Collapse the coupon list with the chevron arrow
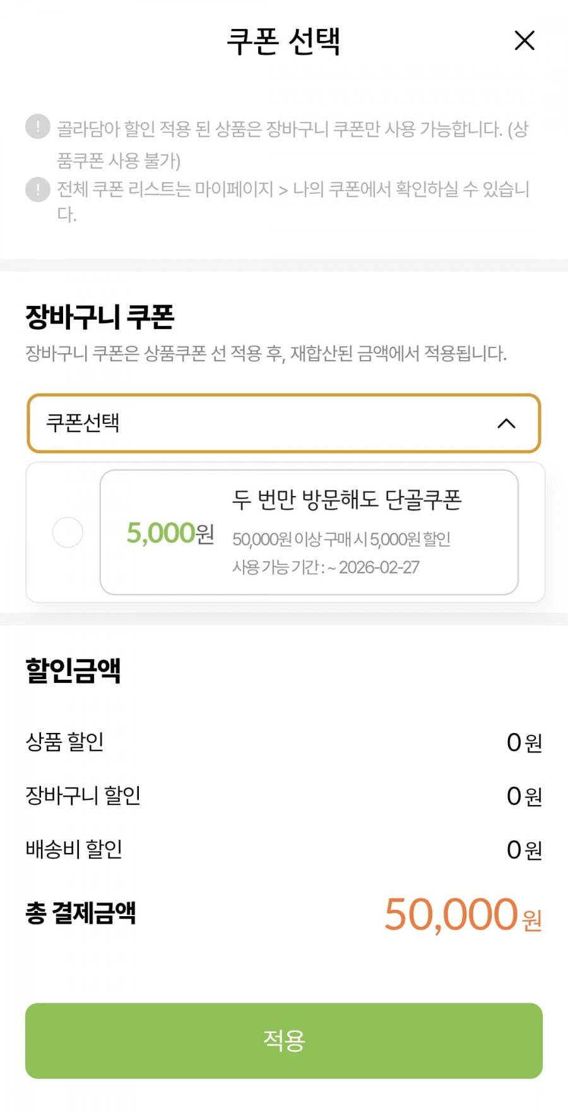The height and width of the screenshot is (1112, 568). (506, 423)
